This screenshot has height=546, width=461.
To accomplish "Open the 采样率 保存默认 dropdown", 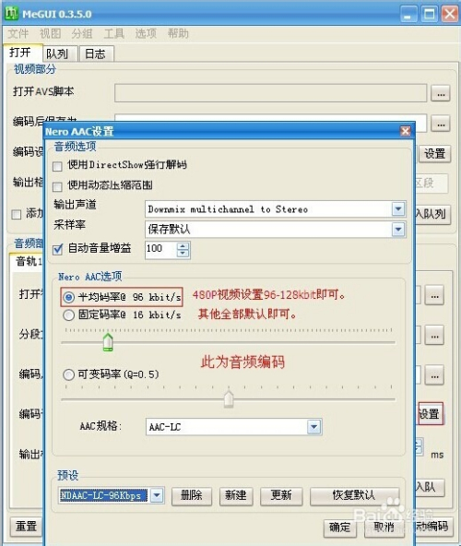I will (398, 230).
